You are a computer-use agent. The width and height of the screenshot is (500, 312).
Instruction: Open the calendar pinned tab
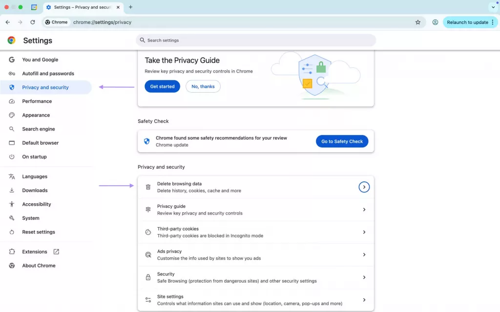pyautogui.click(x=34, y=7)
